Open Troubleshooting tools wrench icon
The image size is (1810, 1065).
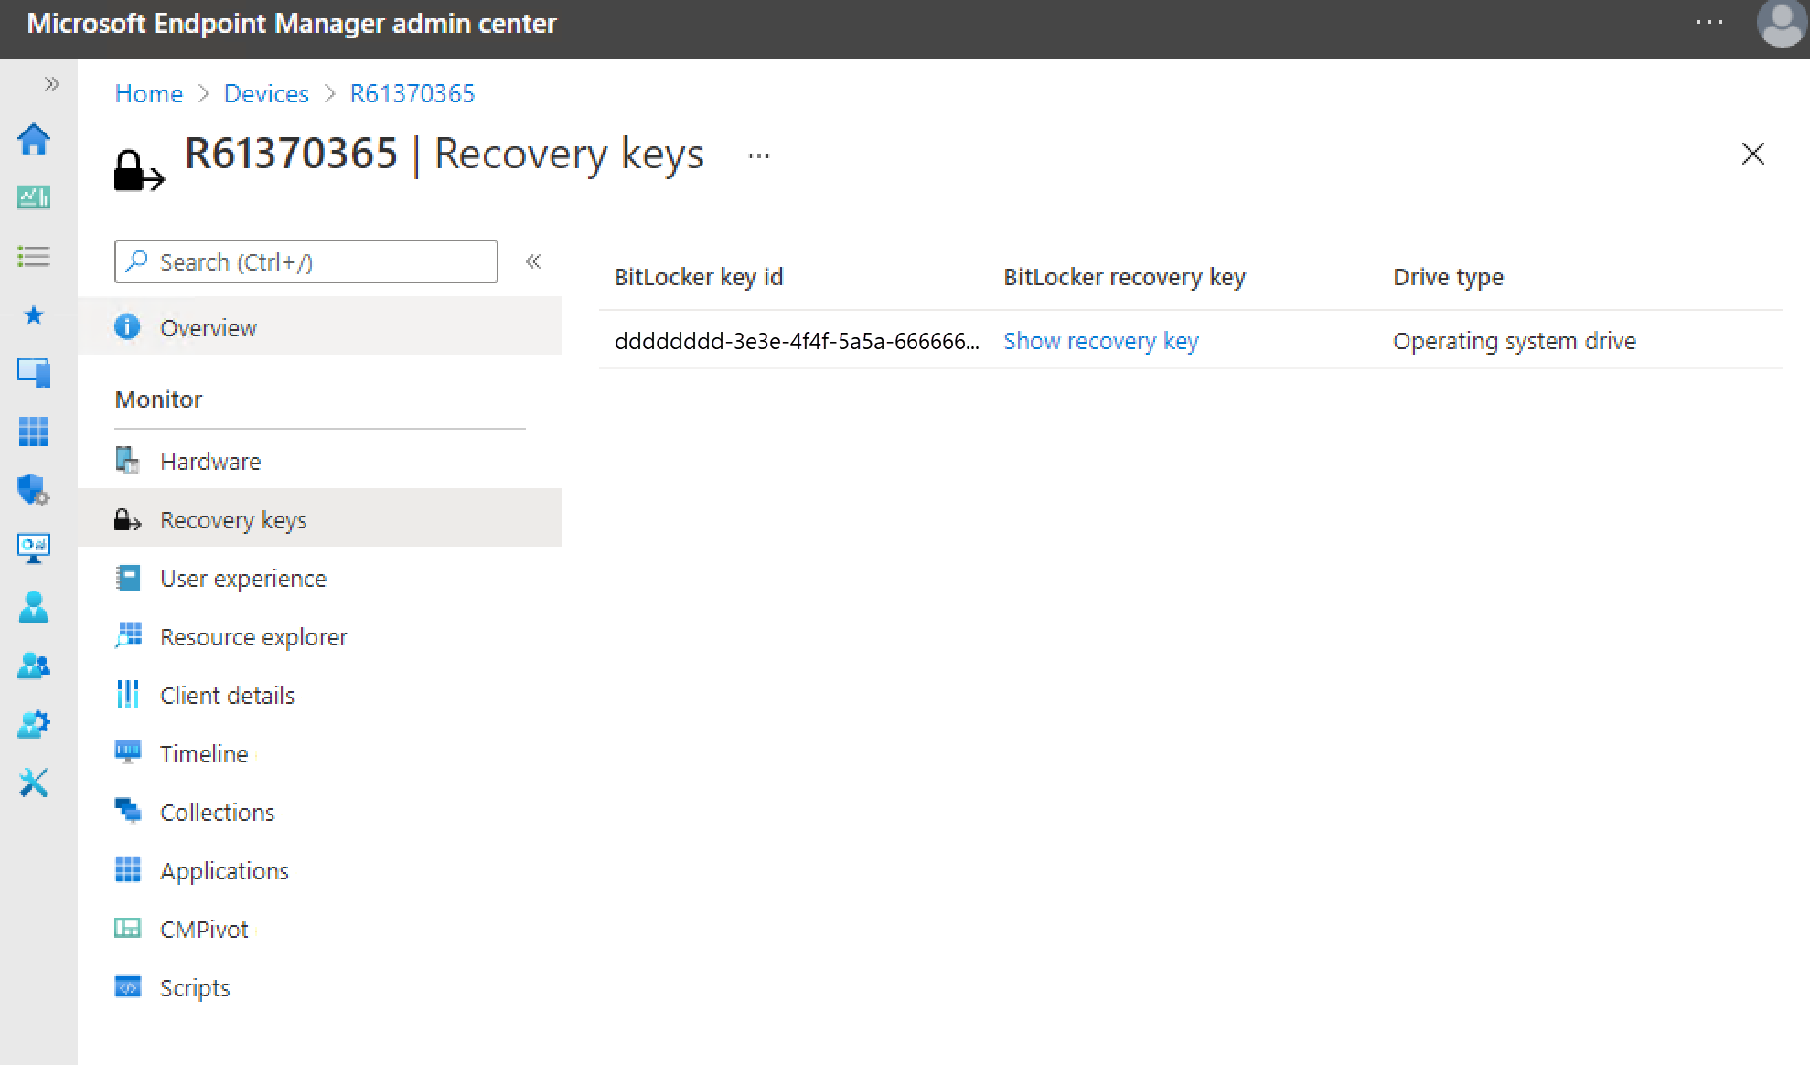coord(34,783)
